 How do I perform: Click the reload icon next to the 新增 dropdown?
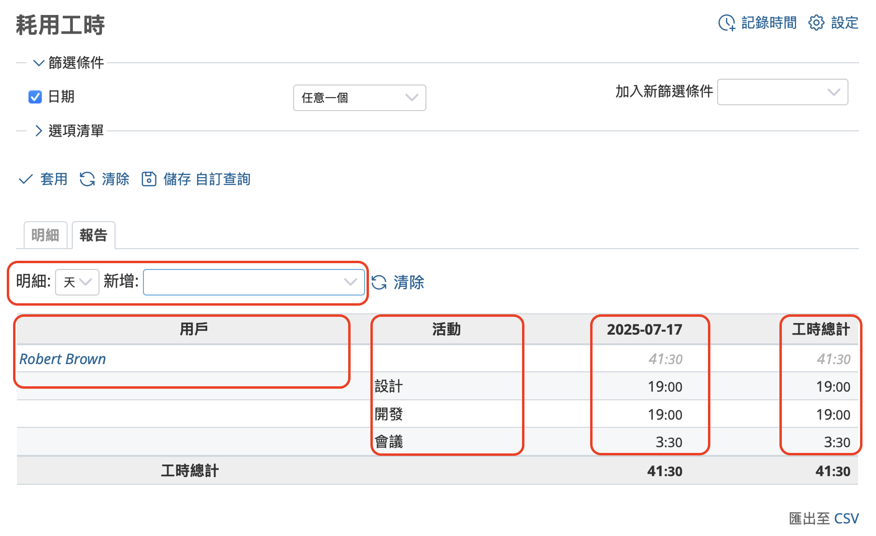click(379, 282)
